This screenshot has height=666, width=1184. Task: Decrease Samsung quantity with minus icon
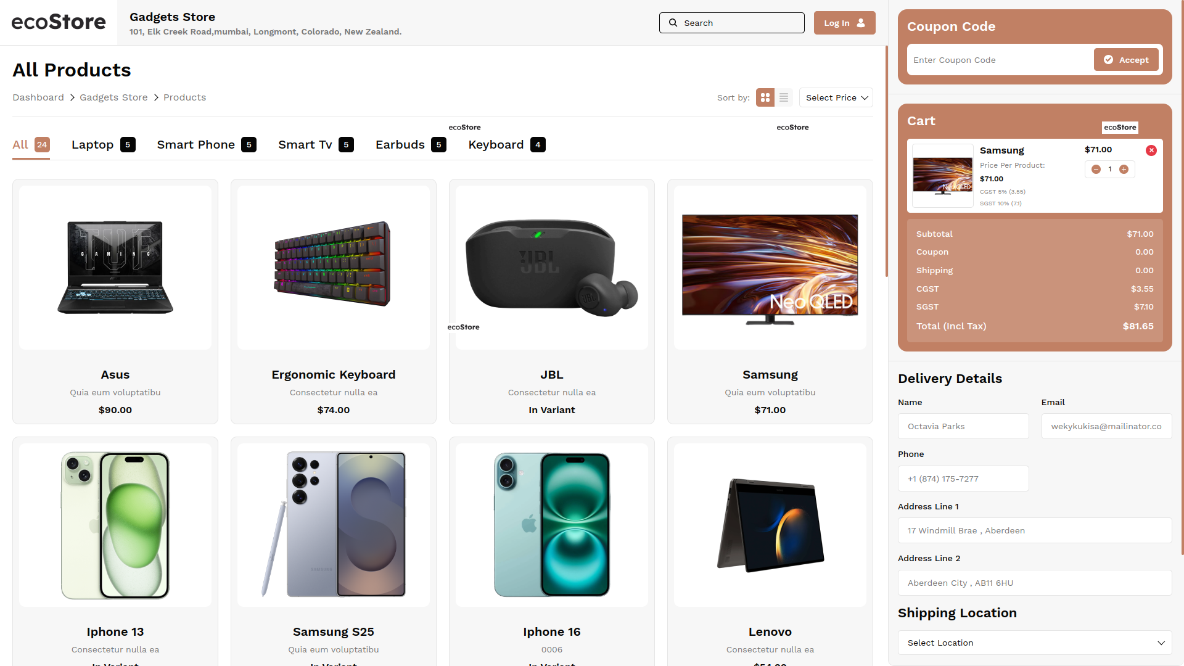point(1096,170)
